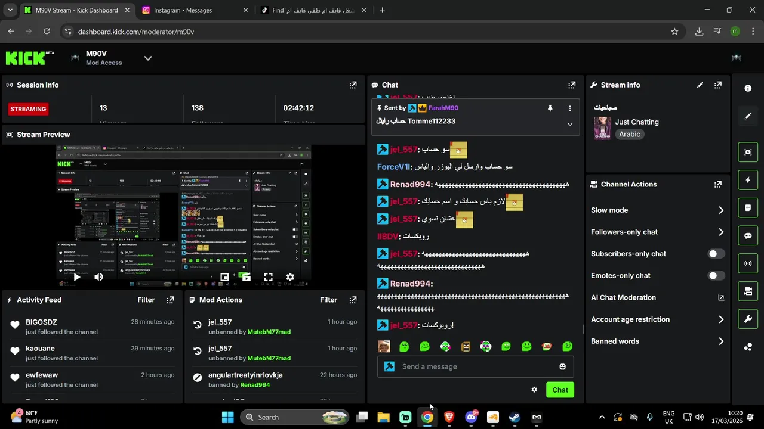The height and width of the screenshot is (429, 764).
Task: Toggle the broadcast signal widget icon in sidebar
Action: tap(748, 263)
